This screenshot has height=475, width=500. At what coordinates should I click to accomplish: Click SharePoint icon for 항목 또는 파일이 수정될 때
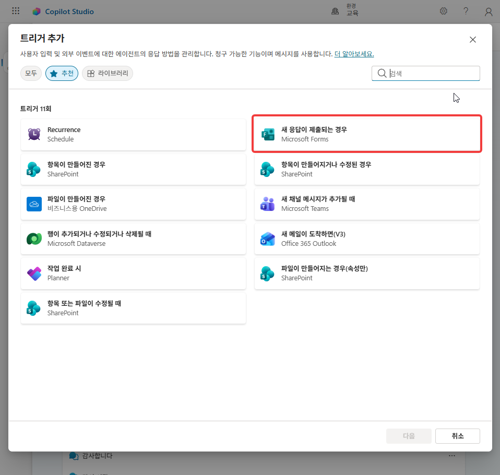[34, 308]
